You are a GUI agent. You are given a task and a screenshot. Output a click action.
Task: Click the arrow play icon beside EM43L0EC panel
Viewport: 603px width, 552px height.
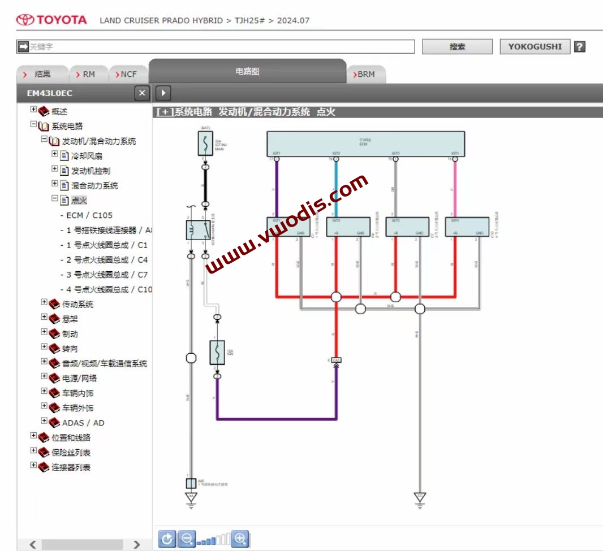pyautogui.click(x=163, y=93)
